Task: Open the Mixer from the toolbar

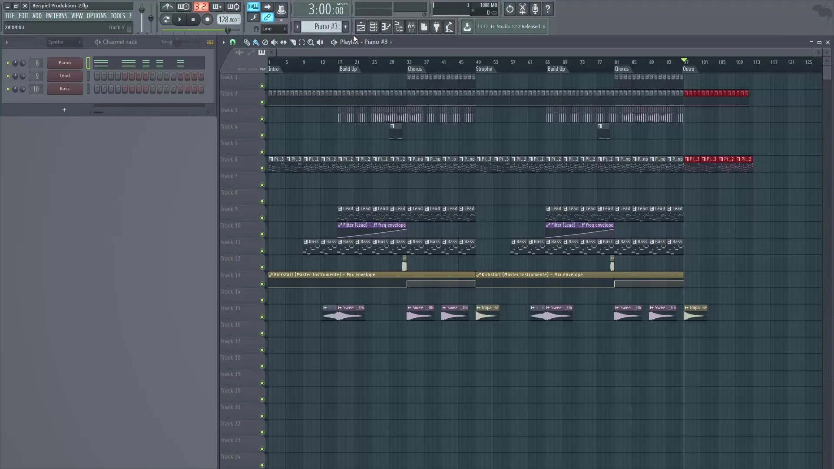Action: click(x=411, y=26)
